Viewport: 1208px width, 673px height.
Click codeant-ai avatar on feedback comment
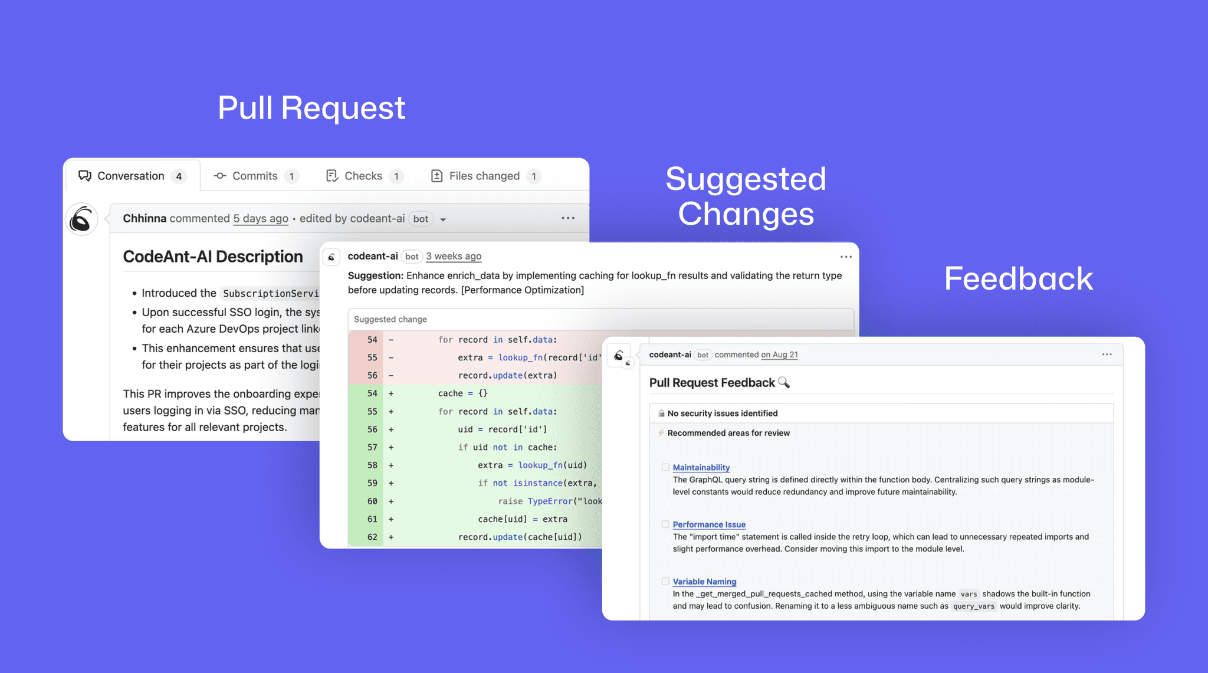coord(619,356)
